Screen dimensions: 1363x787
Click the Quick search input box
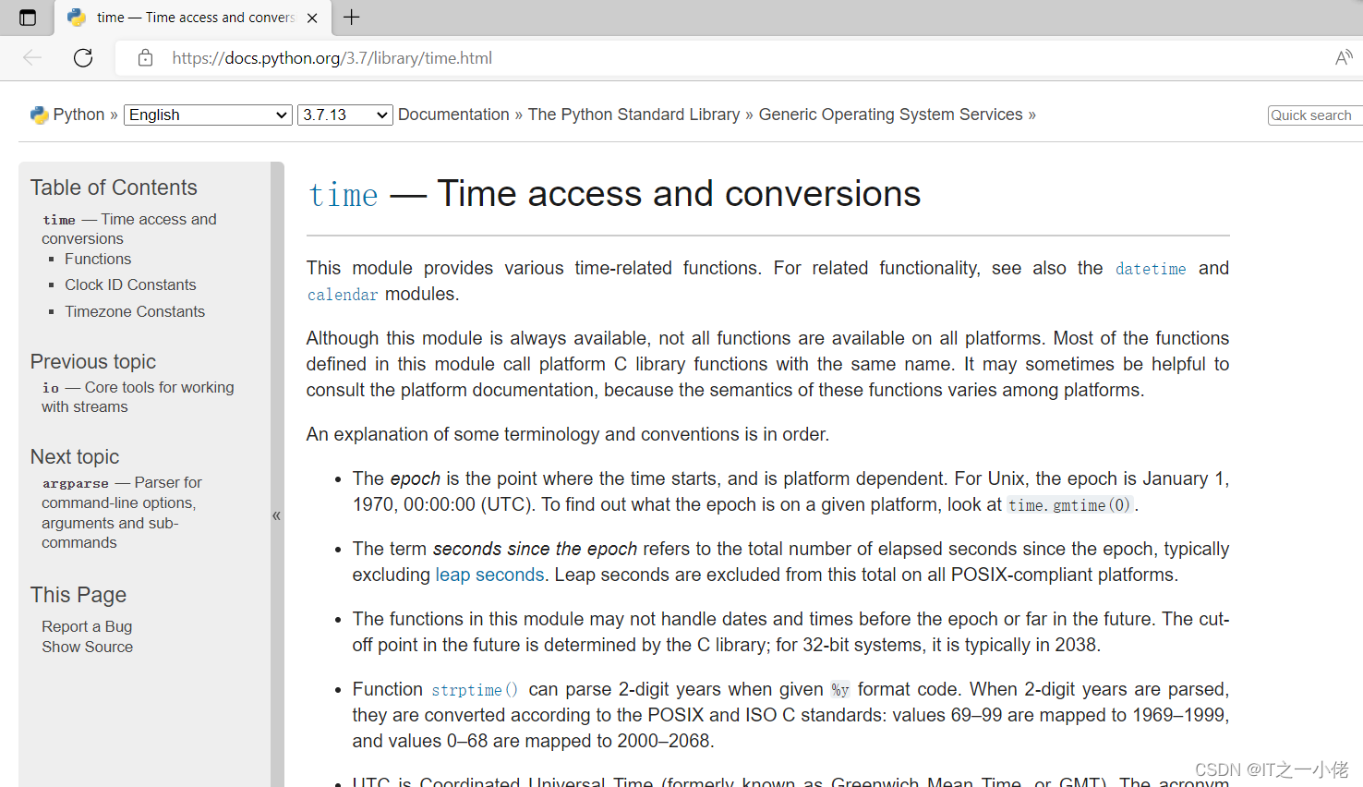click(1315, 115)
